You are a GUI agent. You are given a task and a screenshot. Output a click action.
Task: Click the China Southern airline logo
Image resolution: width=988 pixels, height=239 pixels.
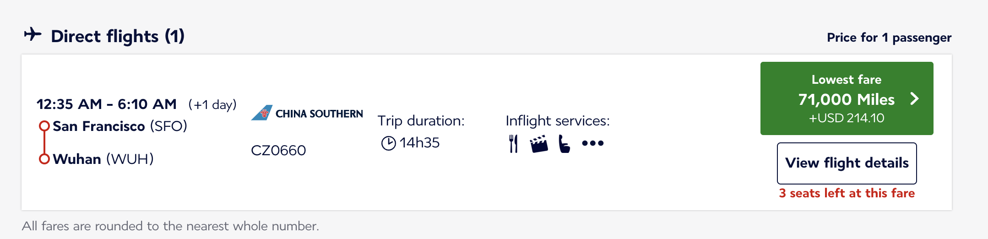(307, 113)
